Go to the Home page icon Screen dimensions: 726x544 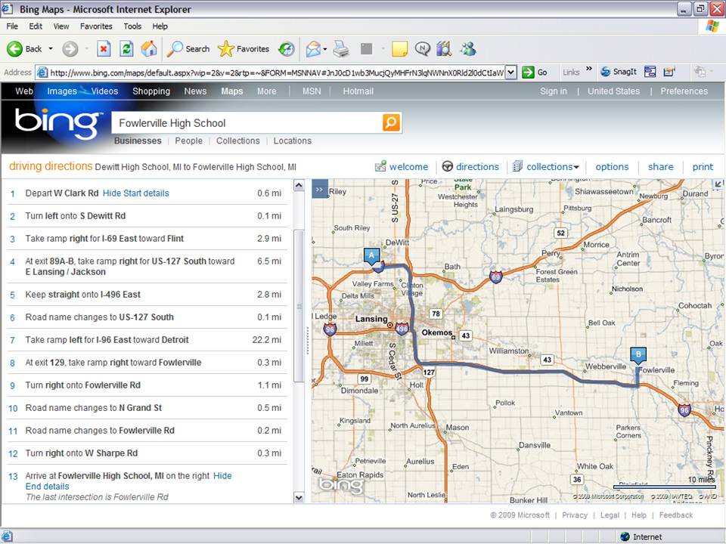coord(149,48)
